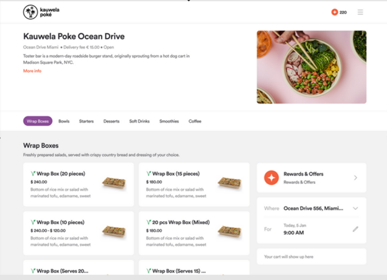Click the Rewards & Offers star icon
Screen dimensions: 387x280
pos(271,178)
